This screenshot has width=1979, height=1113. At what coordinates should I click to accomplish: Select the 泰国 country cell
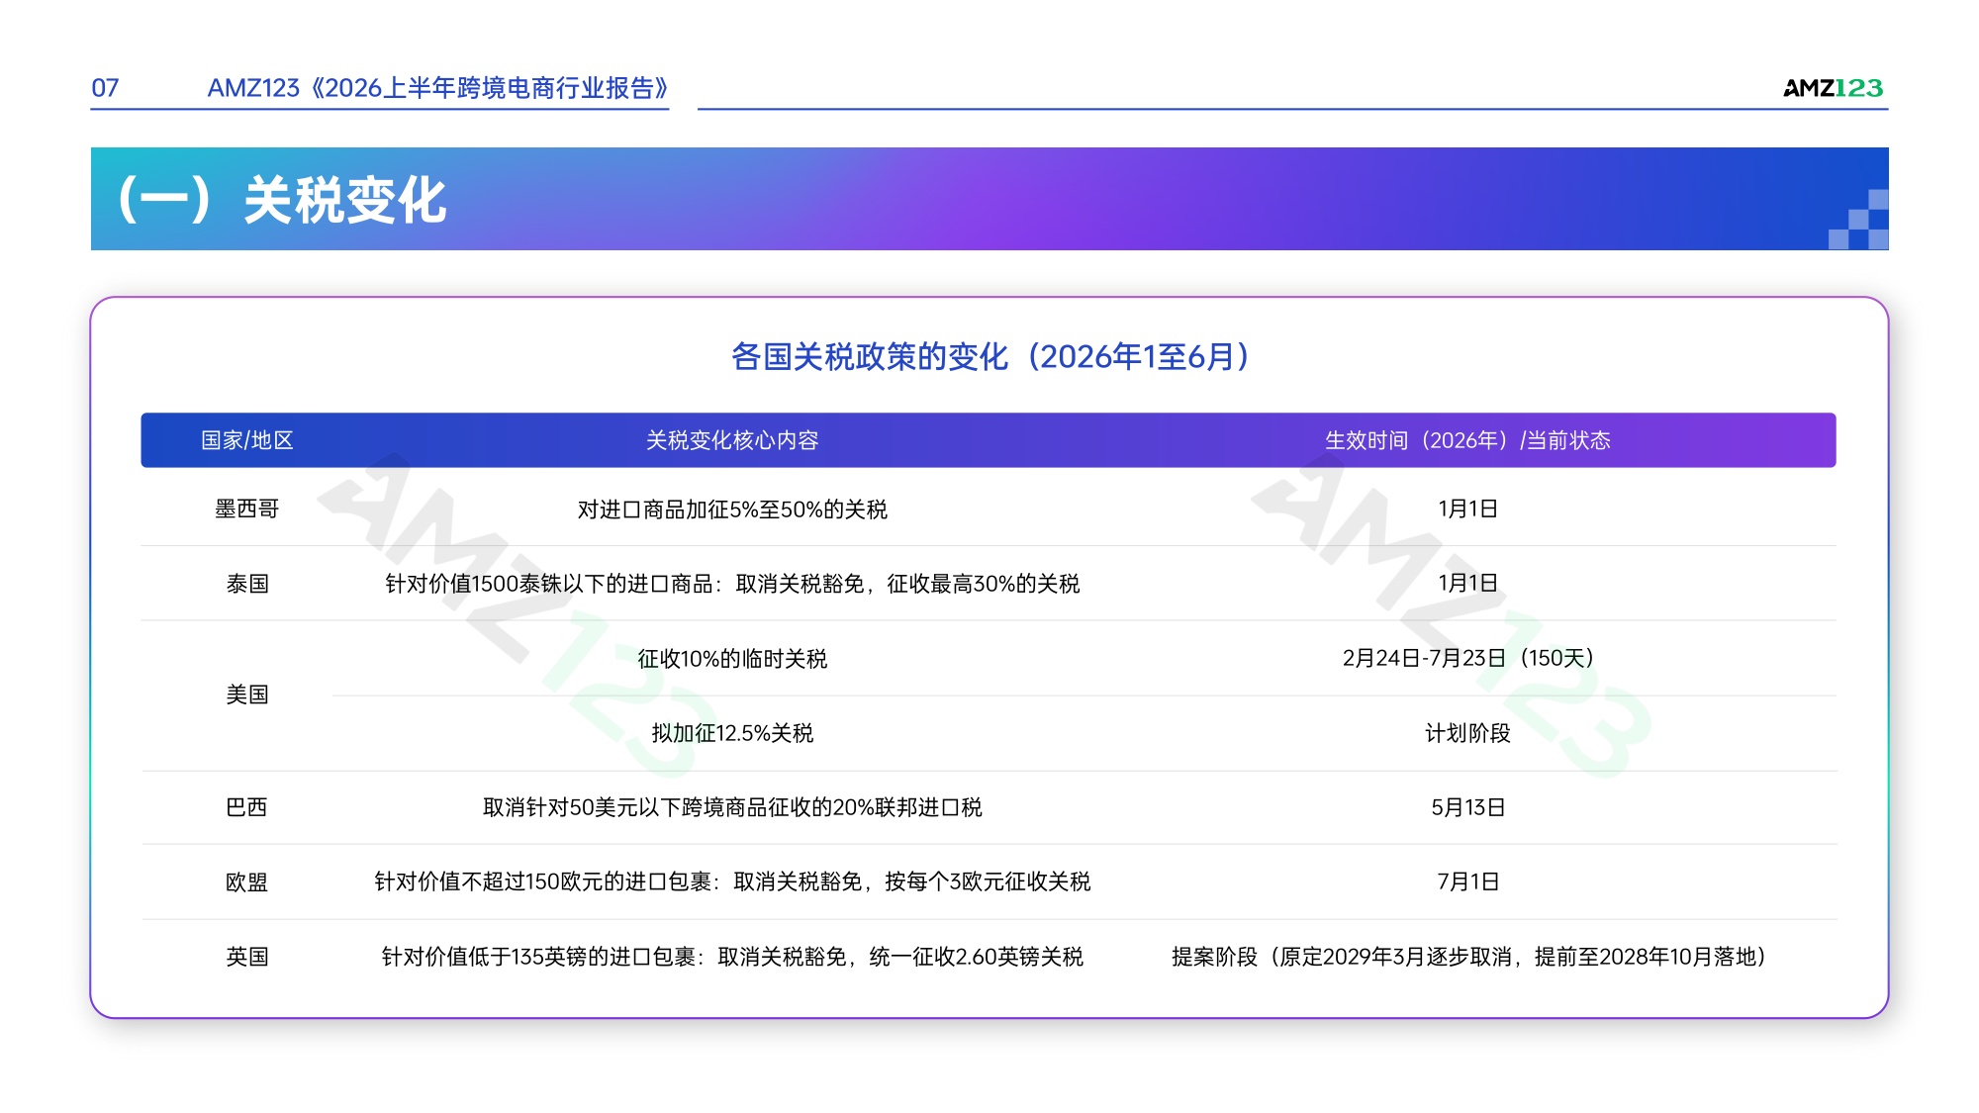point(247,584)
